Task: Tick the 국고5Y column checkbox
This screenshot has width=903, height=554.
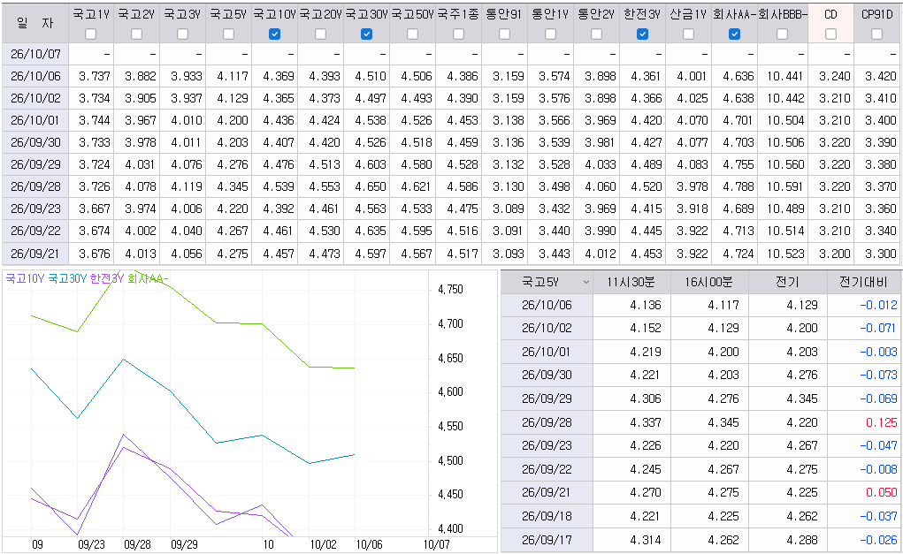Action: coord(229,34)
